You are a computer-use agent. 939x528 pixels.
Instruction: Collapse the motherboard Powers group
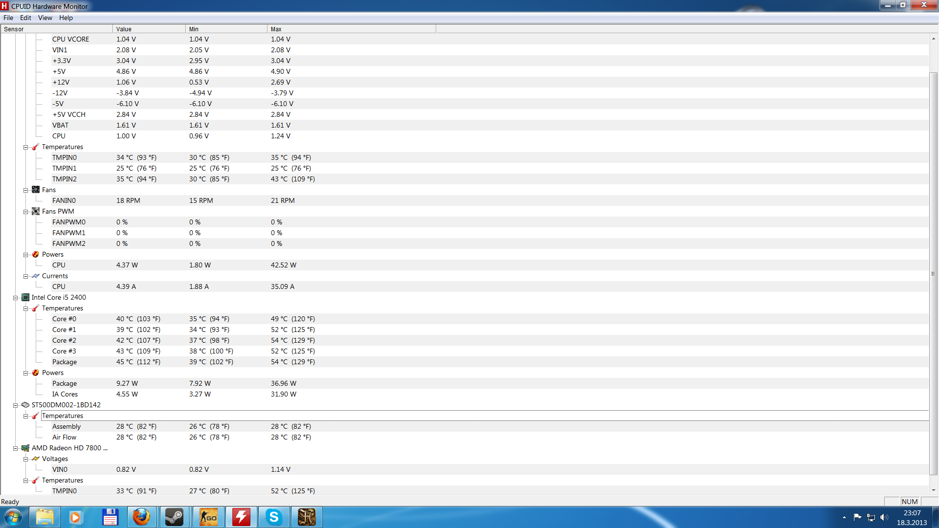[x=25, y=255]
